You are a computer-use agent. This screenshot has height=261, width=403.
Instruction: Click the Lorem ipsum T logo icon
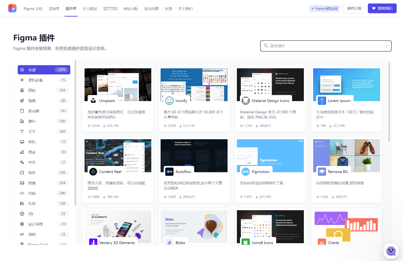[x=322, y=101]
